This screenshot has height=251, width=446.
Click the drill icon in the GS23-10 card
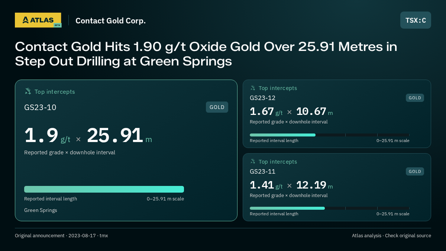pyautogui.click(x=28, y=91)
